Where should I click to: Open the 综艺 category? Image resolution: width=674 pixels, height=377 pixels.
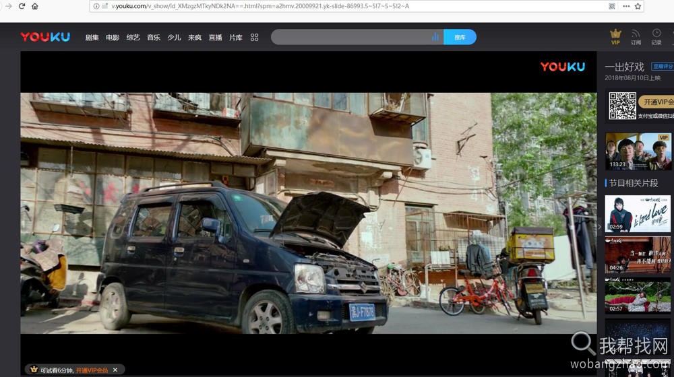133,37
